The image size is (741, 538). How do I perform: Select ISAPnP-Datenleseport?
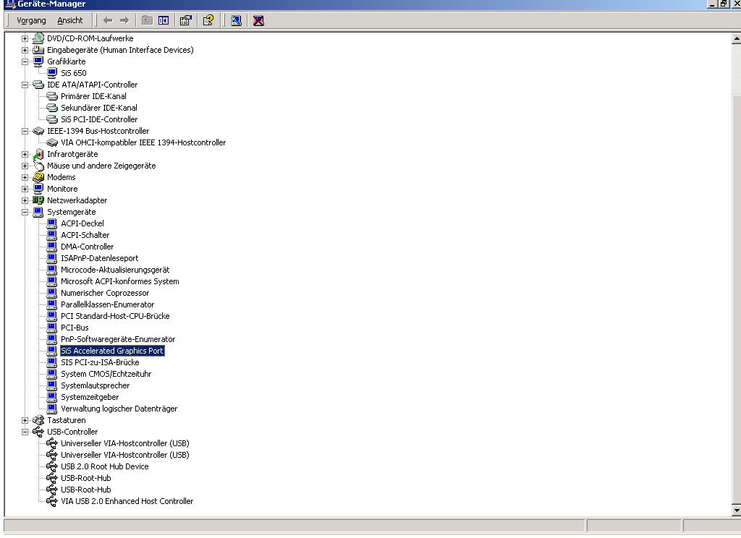click(100, 258)
